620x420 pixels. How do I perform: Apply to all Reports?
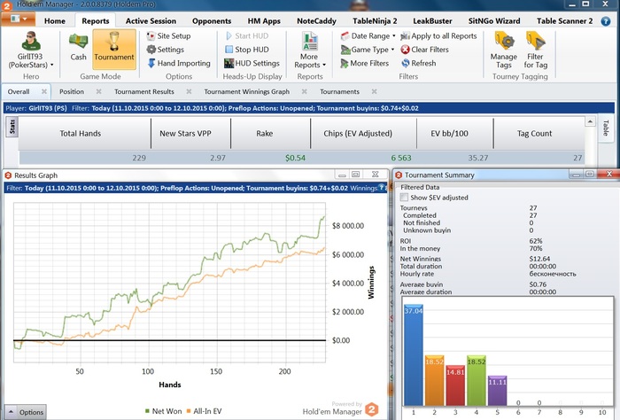439,36
